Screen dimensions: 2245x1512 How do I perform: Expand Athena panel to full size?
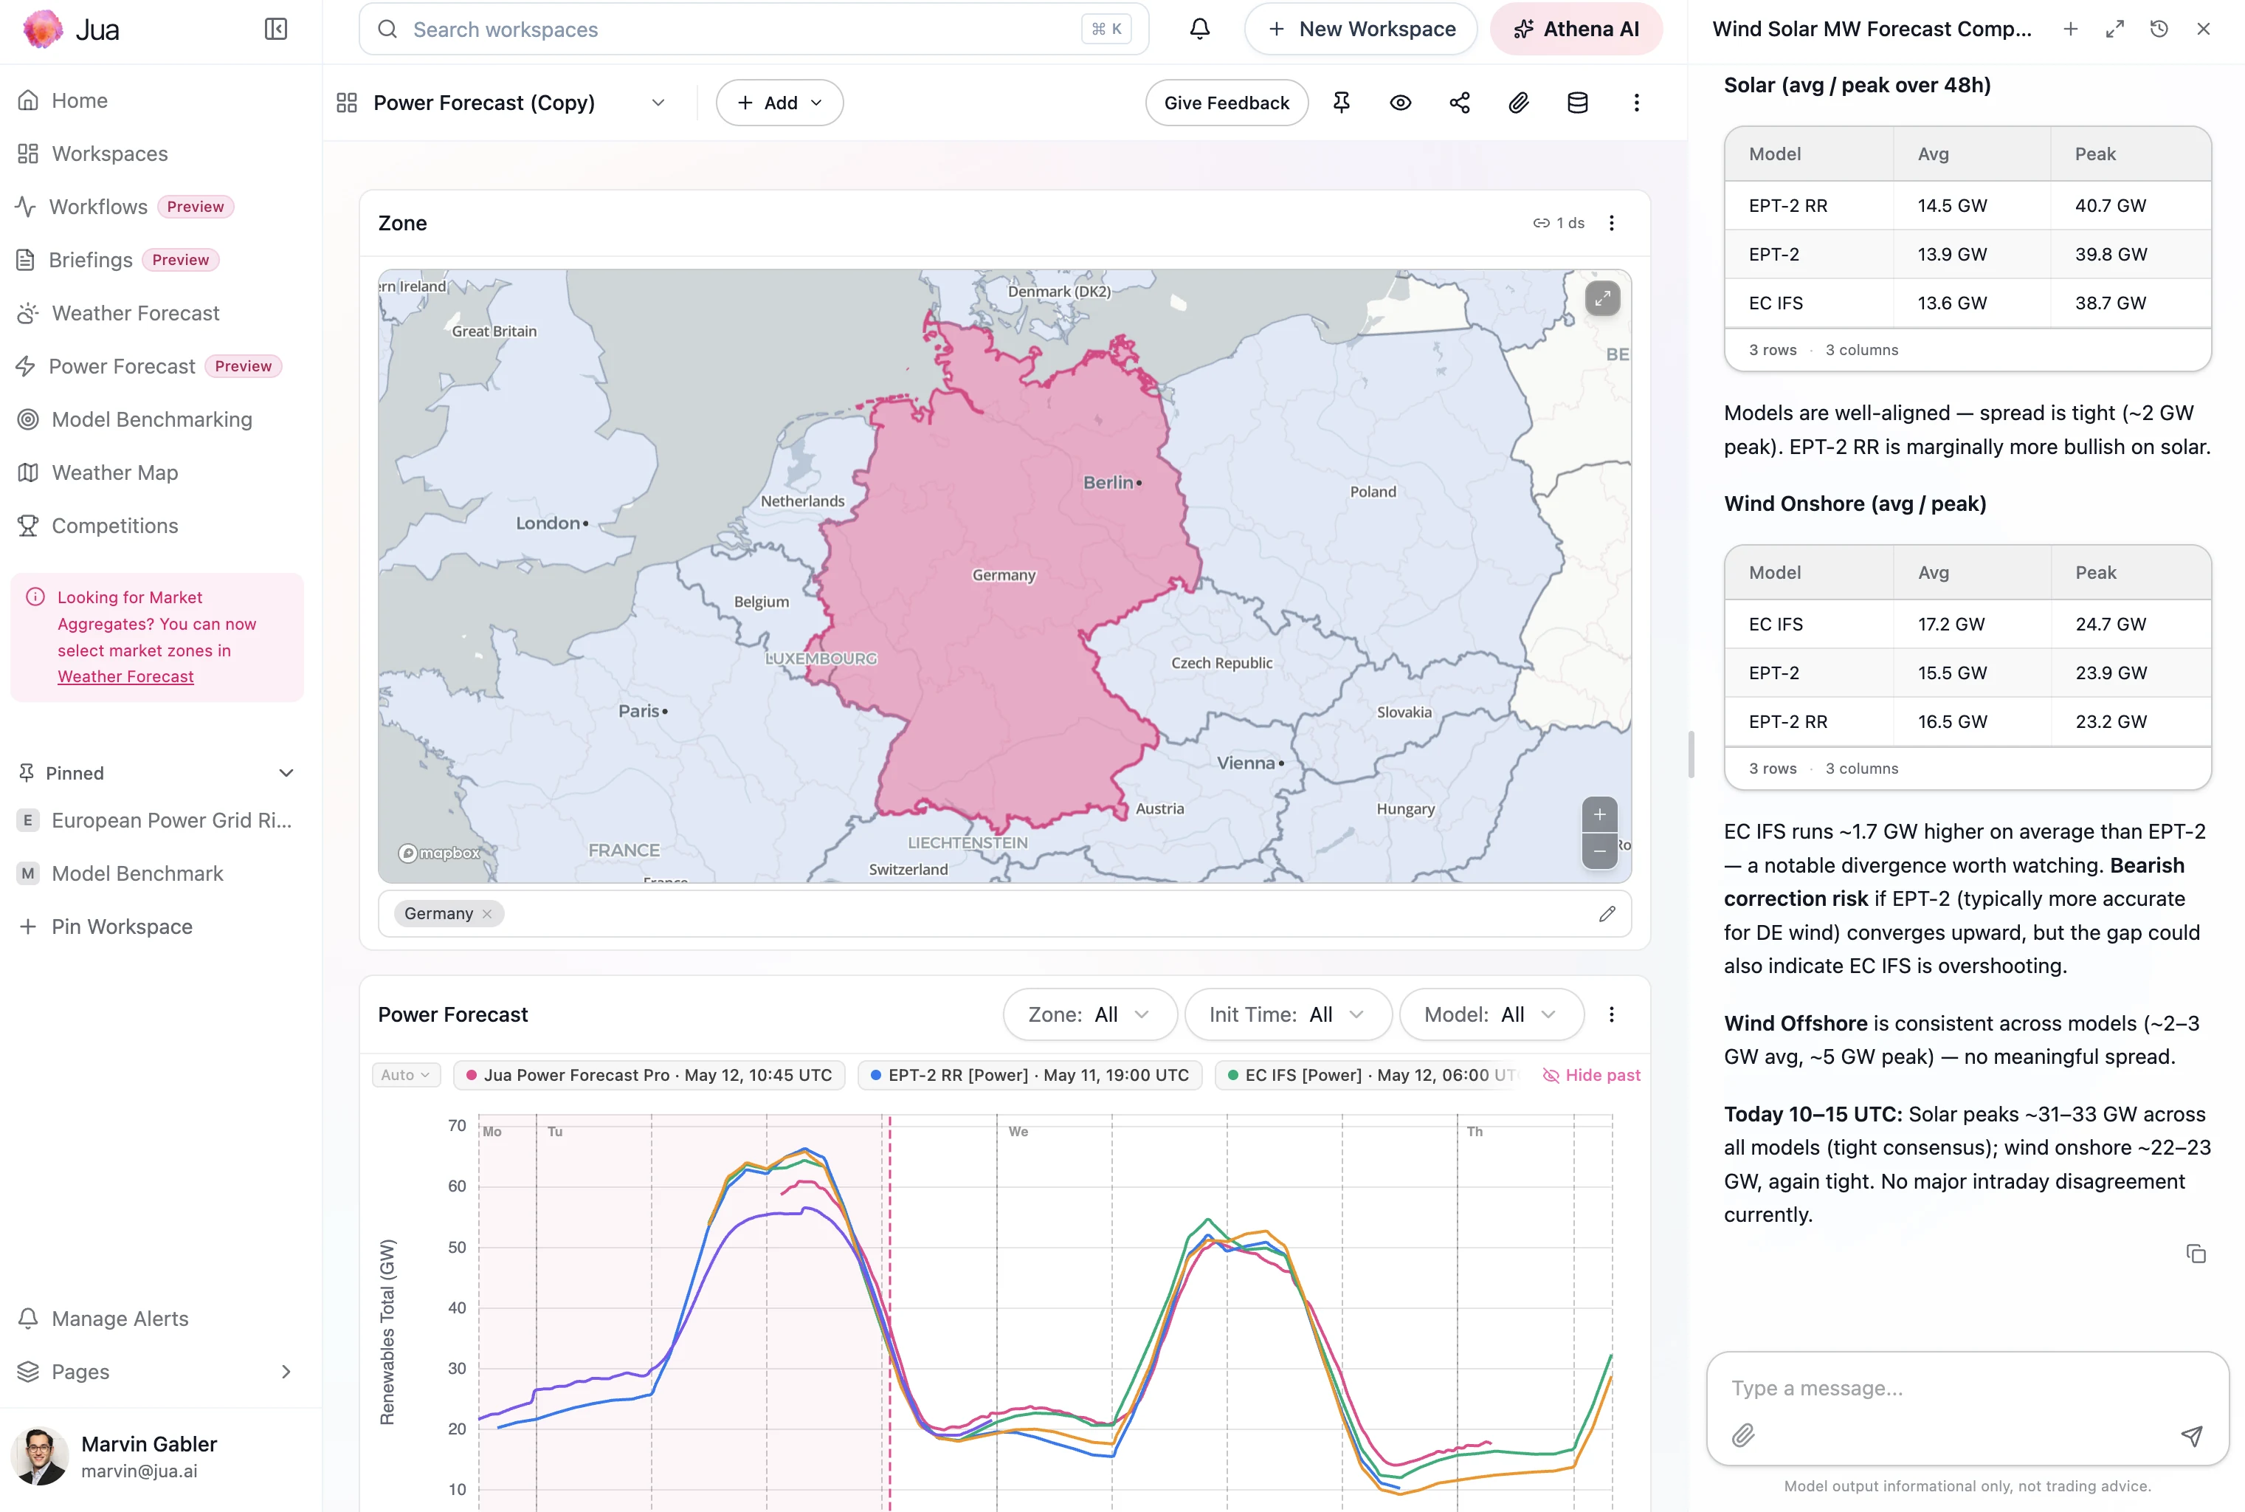coord(2114,29)
